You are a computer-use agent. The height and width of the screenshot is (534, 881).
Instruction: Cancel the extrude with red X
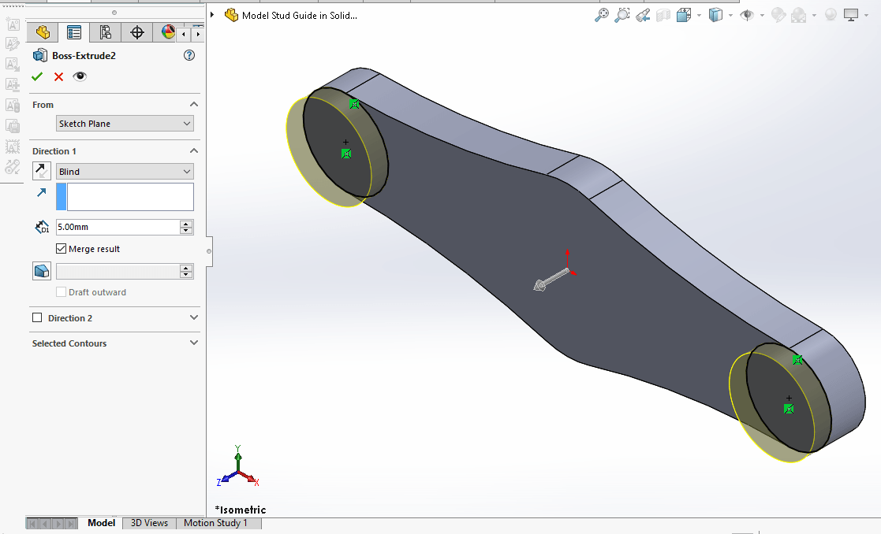58,76
